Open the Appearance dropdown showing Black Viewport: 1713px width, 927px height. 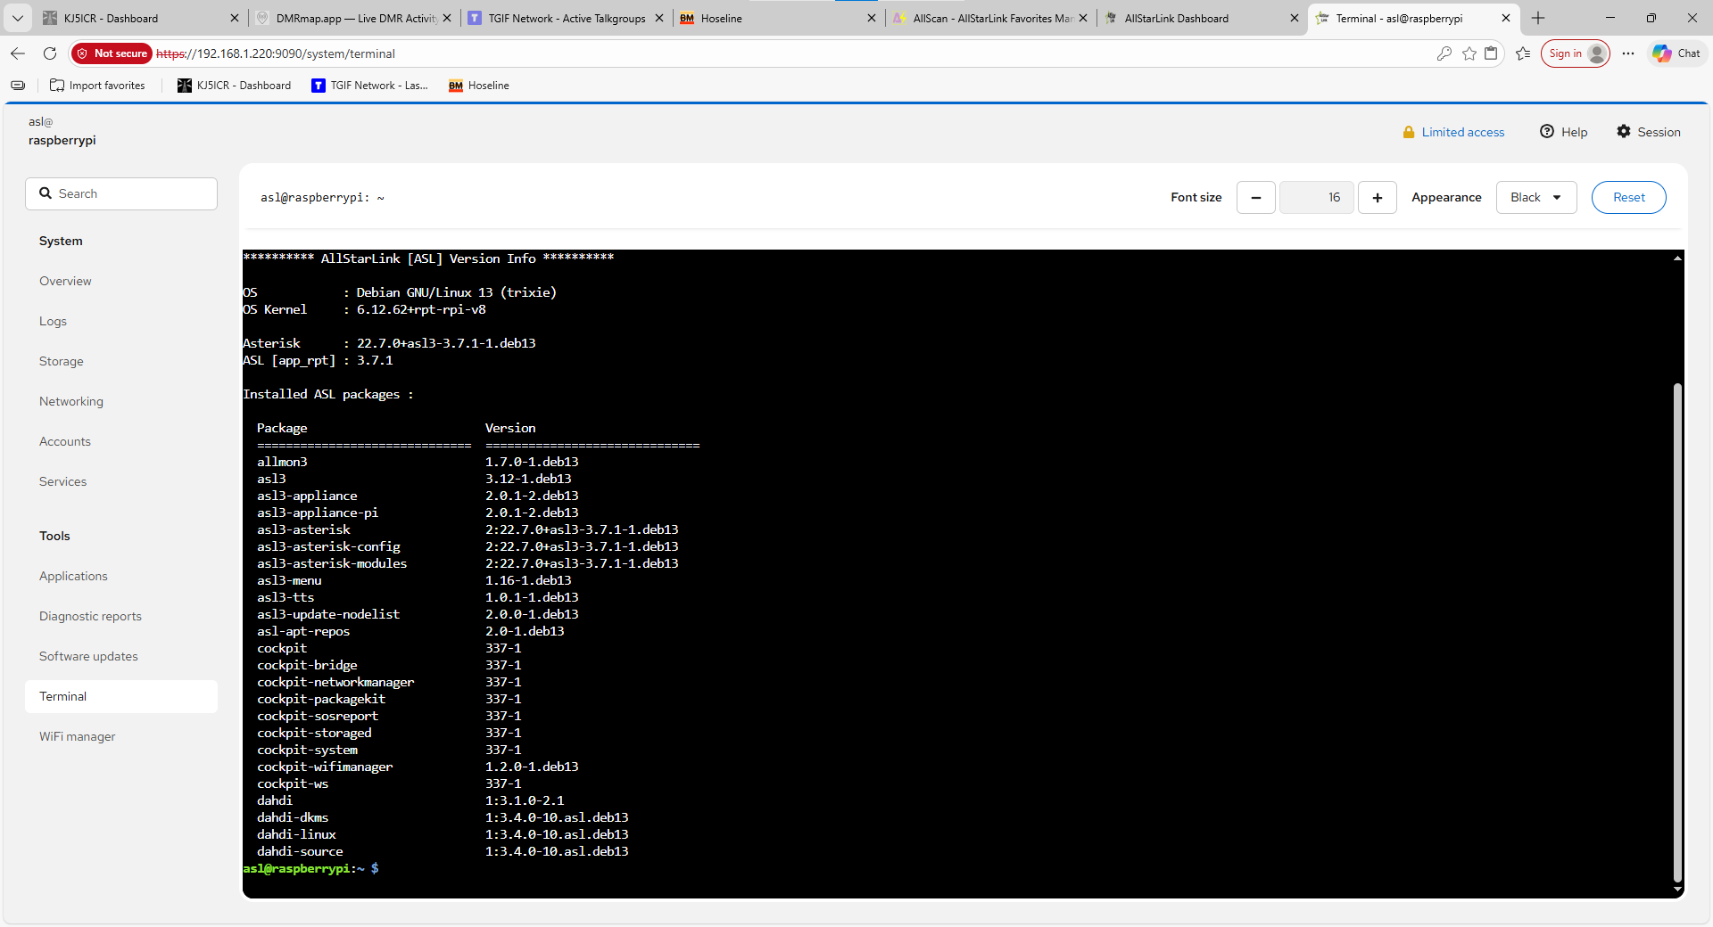tap(1535, 198)
